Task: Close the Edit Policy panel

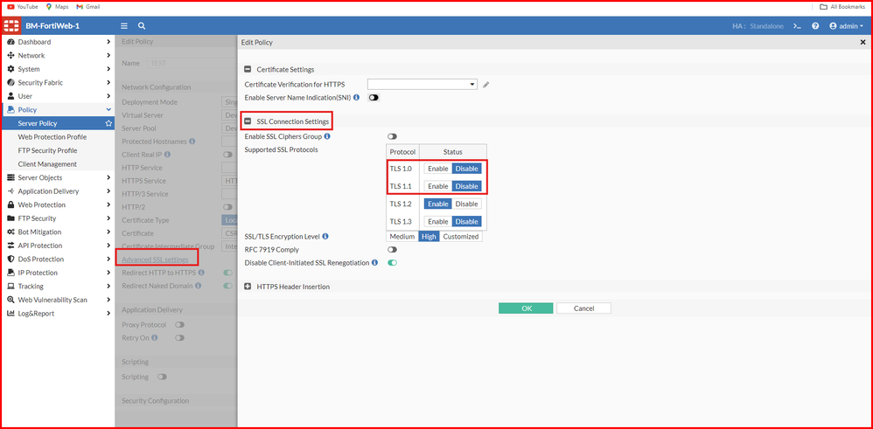Action: pos(863,42)
